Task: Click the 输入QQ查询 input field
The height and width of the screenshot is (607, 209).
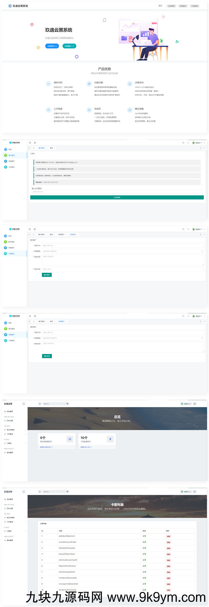Action: click(x=117, y=192)
